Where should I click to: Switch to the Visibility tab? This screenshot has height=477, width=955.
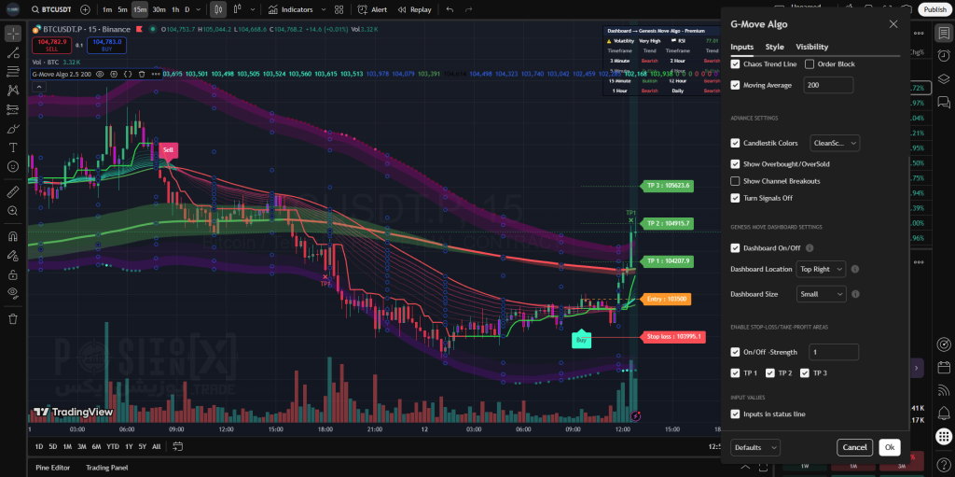coord(812,47)
